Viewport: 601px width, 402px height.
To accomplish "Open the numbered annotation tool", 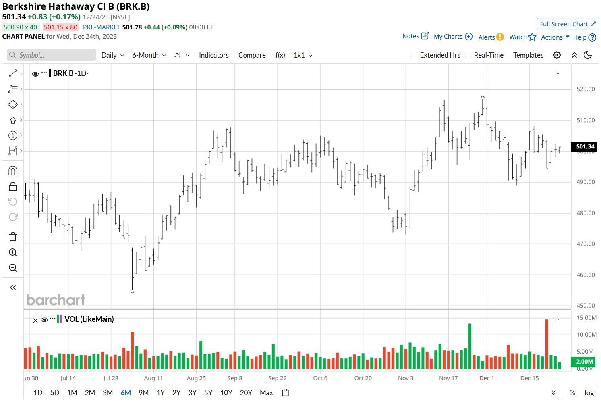I will pos(12,135).
